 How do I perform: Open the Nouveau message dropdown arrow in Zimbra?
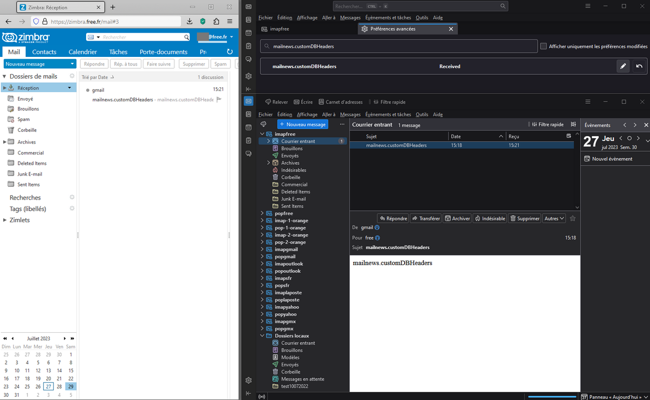click(x=72, y=64)
